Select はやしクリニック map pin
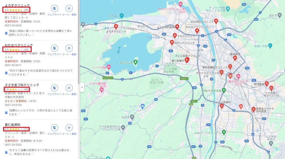Screen dimensions: 285x159 coord(172,43)
